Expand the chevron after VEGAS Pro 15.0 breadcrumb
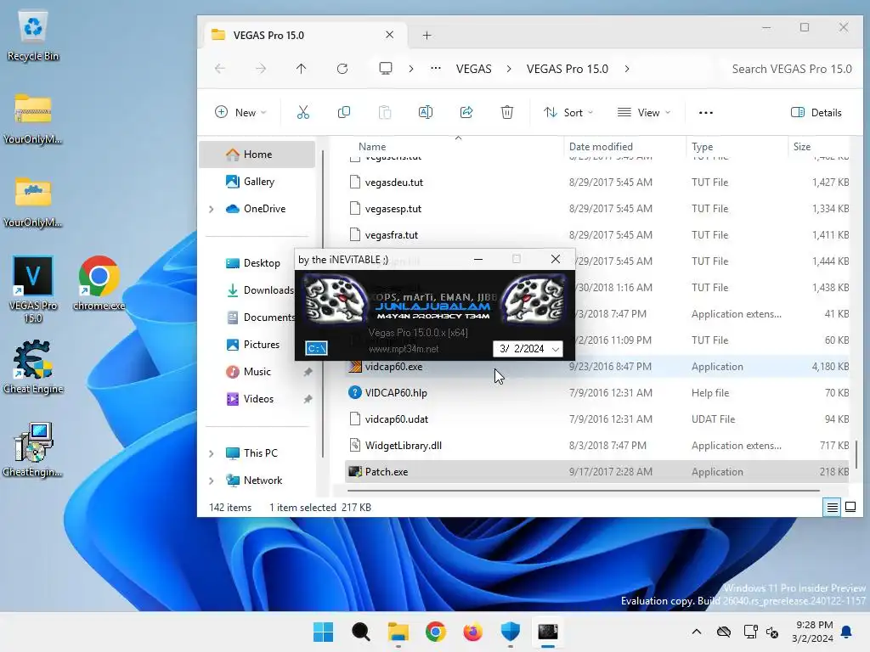This screenshot has height=652, width=870. [x=627, y=69]
